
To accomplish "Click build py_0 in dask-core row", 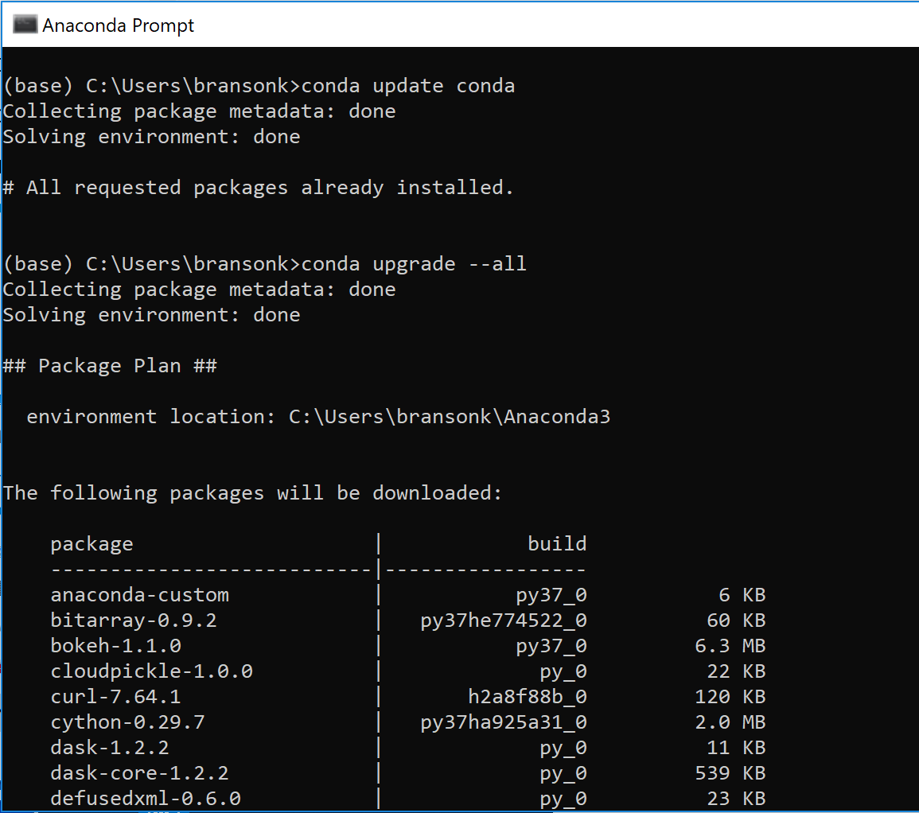I will click(563, 774).
